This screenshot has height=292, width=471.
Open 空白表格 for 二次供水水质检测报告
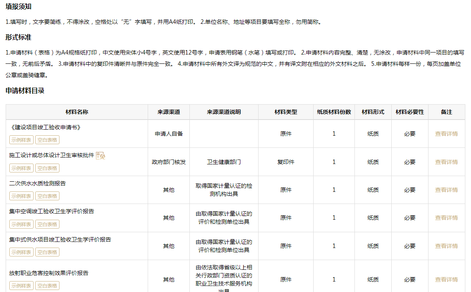coord(47,196)
